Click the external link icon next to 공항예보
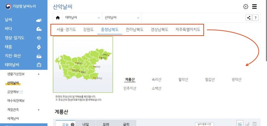The width and height of the screenshot is (267, 126). pos(21,92)
